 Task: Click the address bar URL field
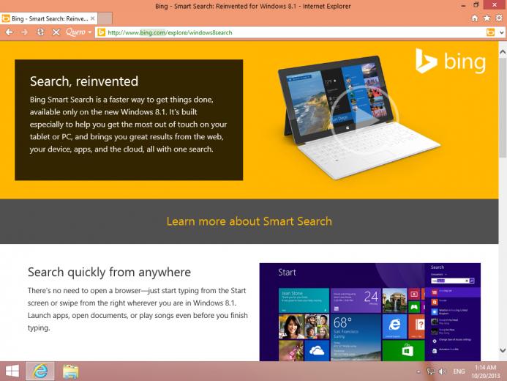[293, 32]
